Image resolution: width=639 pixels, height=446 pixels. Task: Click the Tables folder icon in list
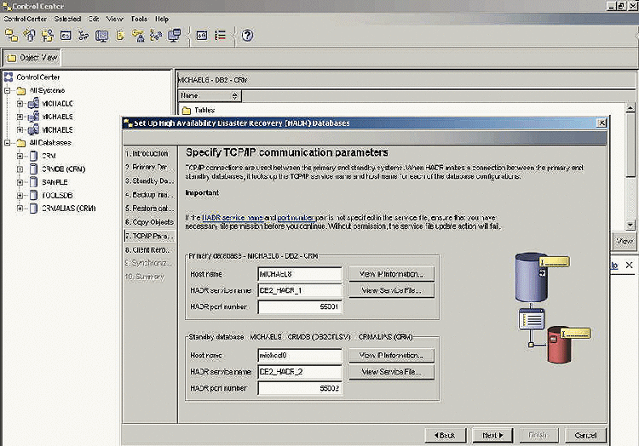(187, 111)
